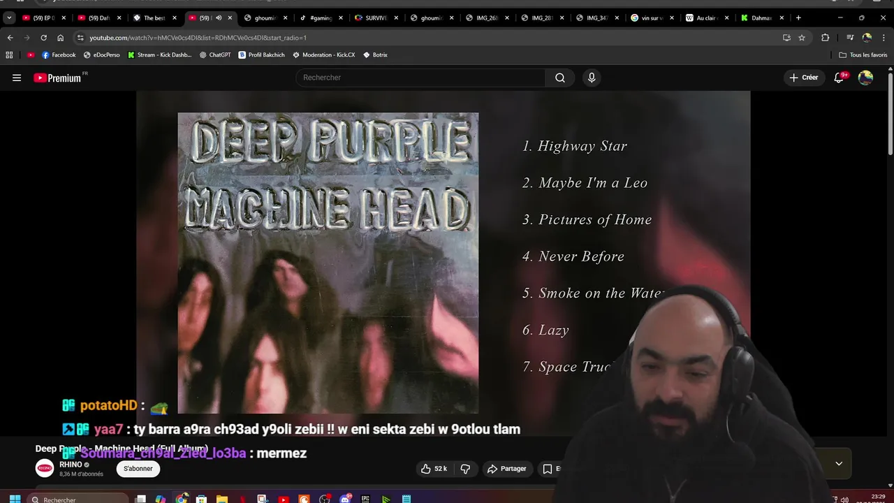
Task: Open site information icon in address bar
Action: coord(80,38)
